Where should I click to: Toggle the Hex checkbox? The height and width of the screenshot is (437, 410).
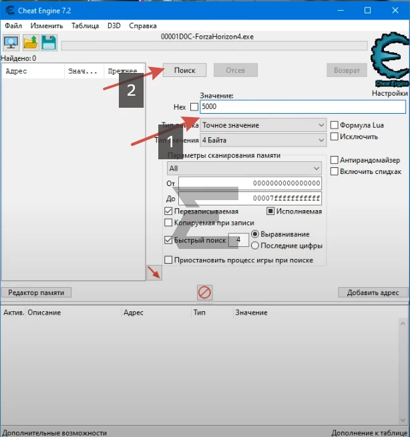point(194,107)
